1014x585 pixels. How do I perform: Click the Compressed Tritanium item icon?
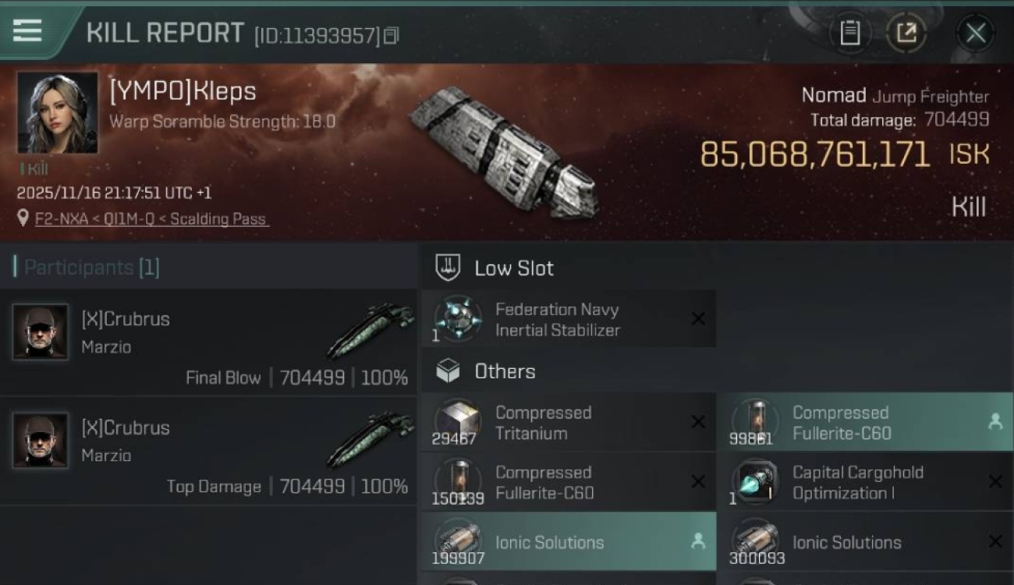[458, 422]
